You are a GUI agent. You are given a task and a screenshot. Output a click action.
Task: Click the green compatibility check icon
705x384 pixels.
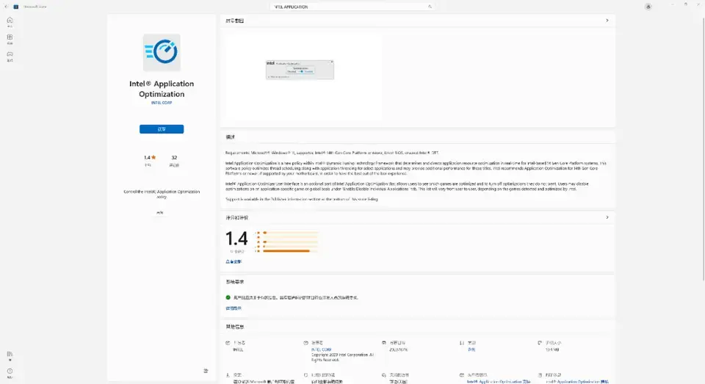(228, 297)
